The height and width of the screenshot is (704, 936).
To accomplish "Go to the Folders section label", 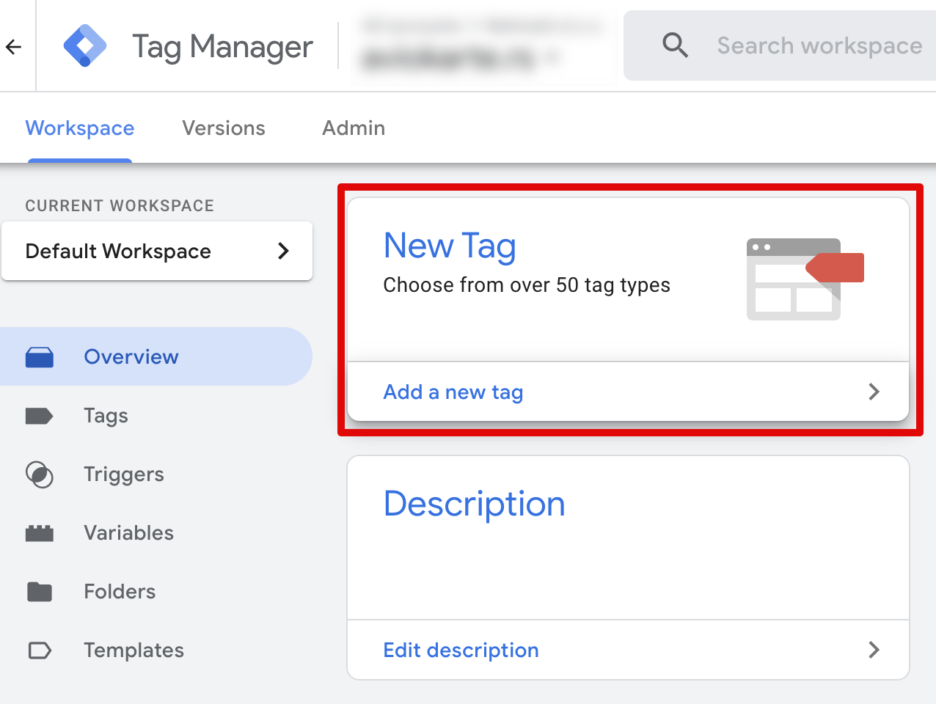I will (x=120, y=592).
